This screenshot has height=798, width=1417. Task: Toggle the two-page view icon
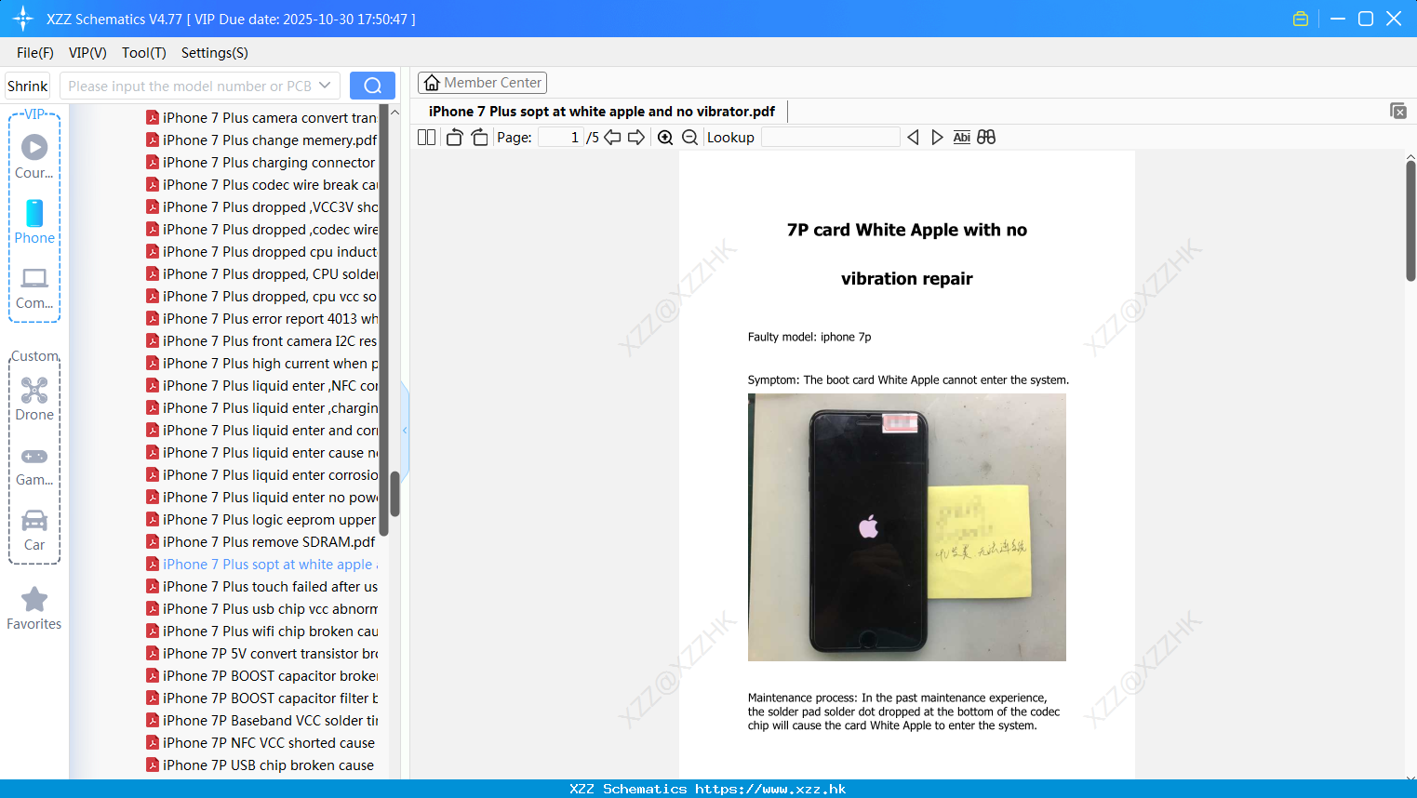point(426,138)
